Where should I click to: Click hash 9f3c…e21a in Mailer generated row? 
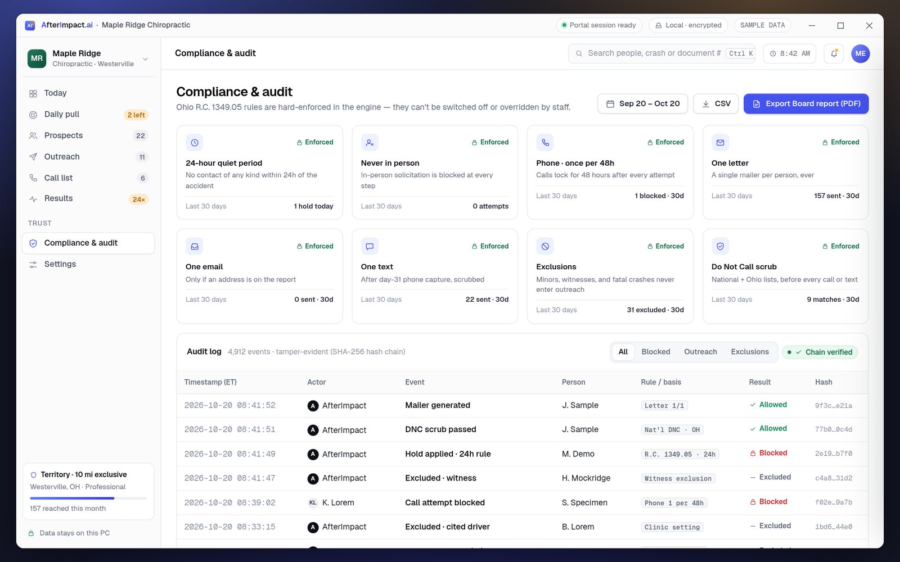click(833, 406)
